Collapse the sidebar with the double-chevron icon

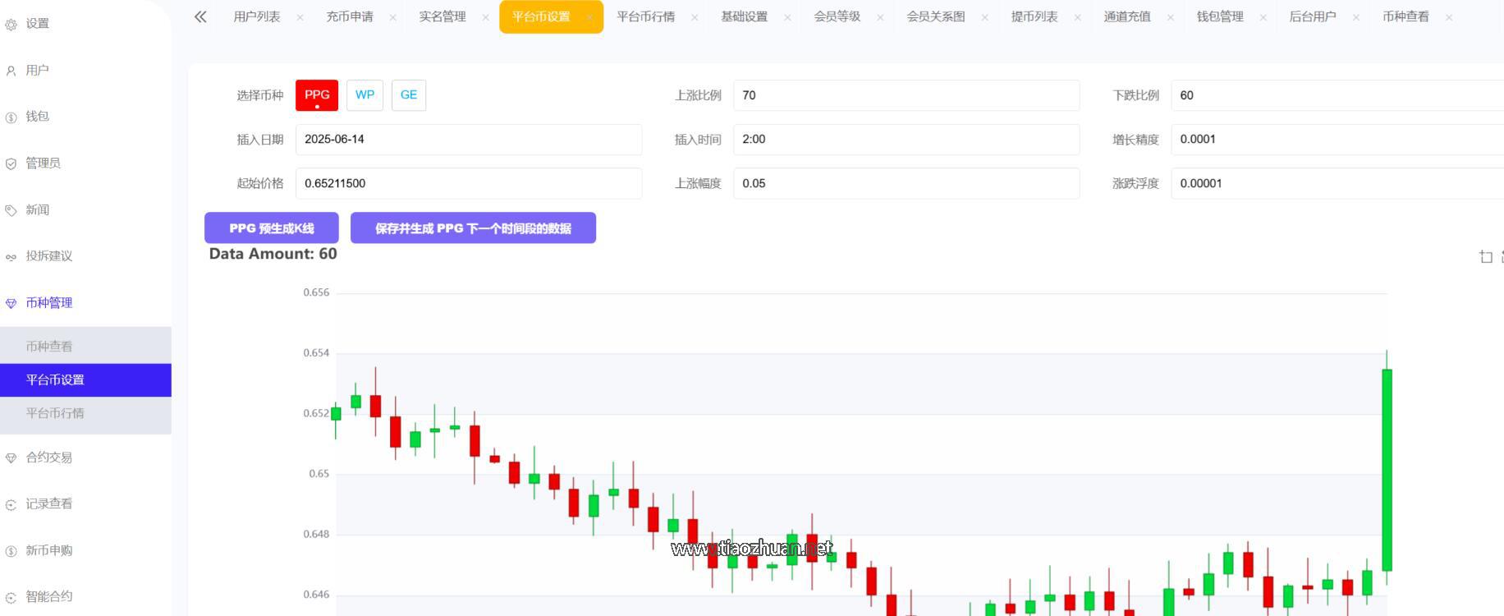200,16
